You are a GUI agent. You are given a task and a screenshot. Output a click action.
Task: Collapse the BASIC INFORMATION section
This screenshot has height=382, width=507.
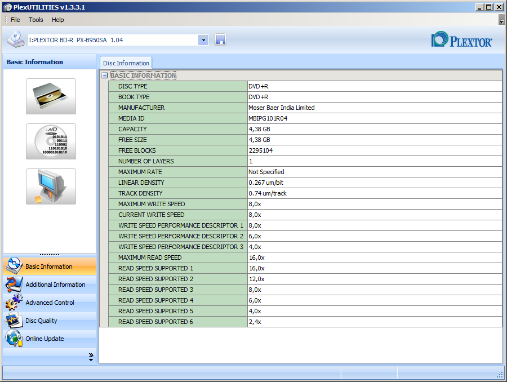tap(104, 75)
